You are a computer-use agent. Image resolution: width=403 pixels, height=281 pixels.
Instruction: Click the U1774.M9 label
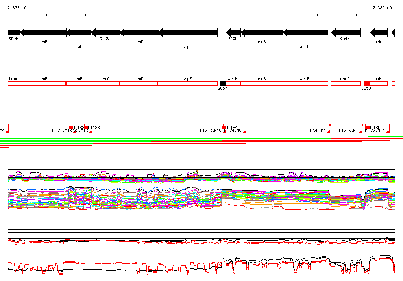[232, 131]
